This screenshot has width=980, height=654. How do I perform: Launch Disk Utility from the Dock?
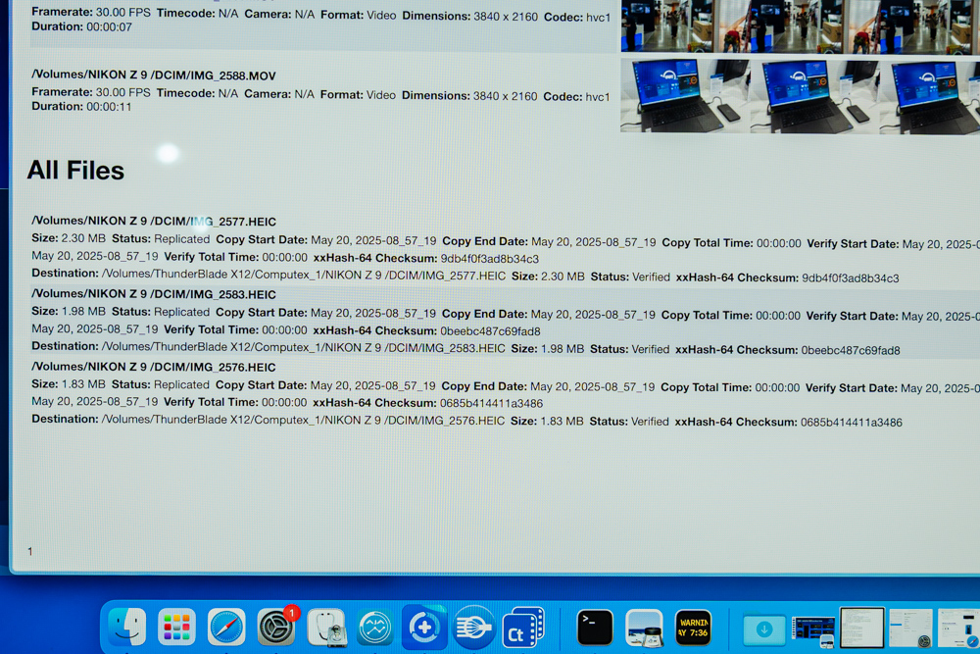pos(326,628)
